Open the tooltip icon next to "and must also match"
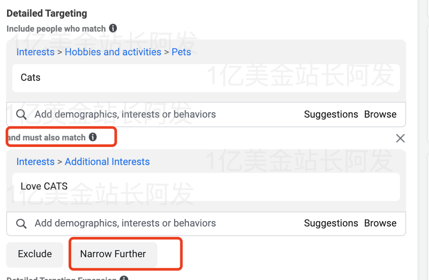 (x=92, y=137)
